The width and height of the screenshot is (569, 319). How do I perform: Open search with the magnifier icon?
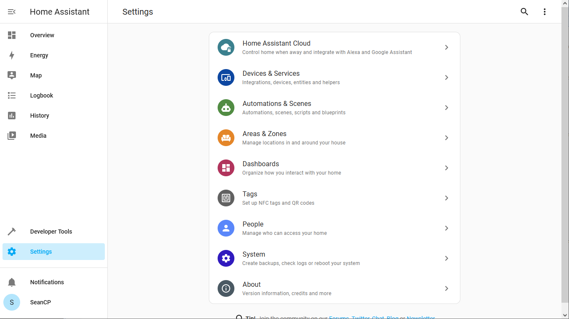click(x=524, y=12)
